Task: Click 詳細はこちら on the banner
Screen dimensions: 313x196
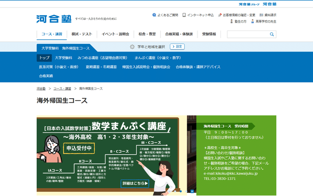Action: 135,184
